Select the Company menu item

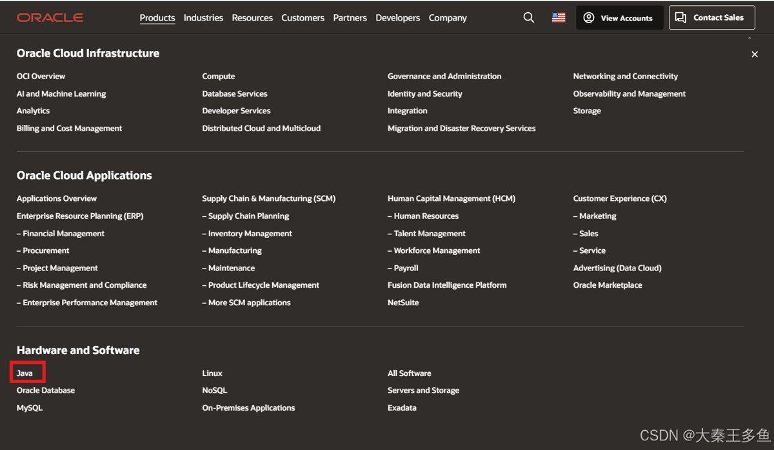click(448, 18)
